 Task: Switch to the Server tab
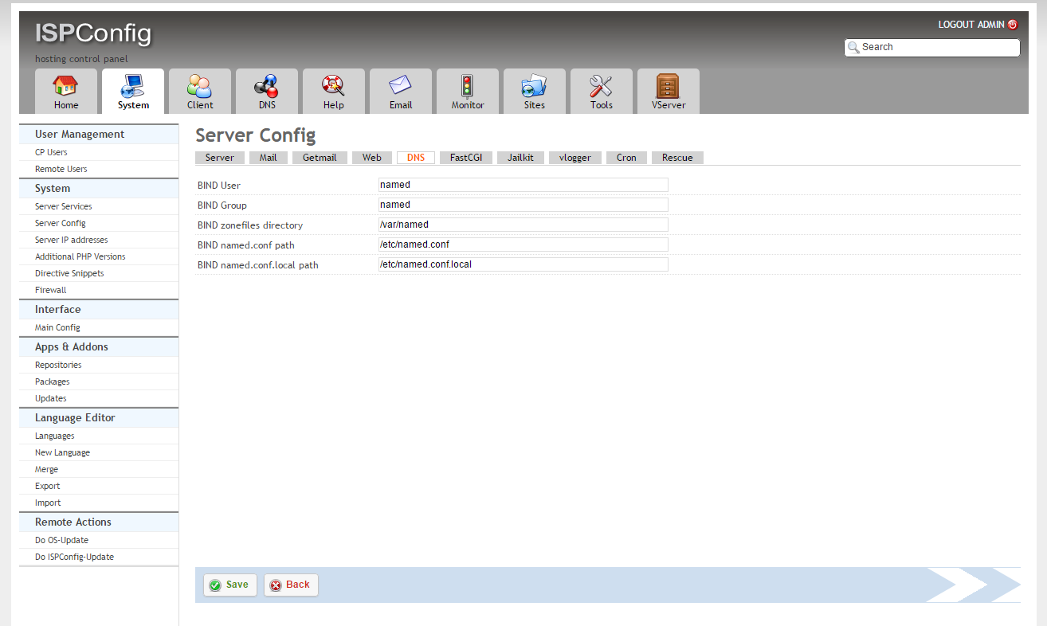pos(220,158)
